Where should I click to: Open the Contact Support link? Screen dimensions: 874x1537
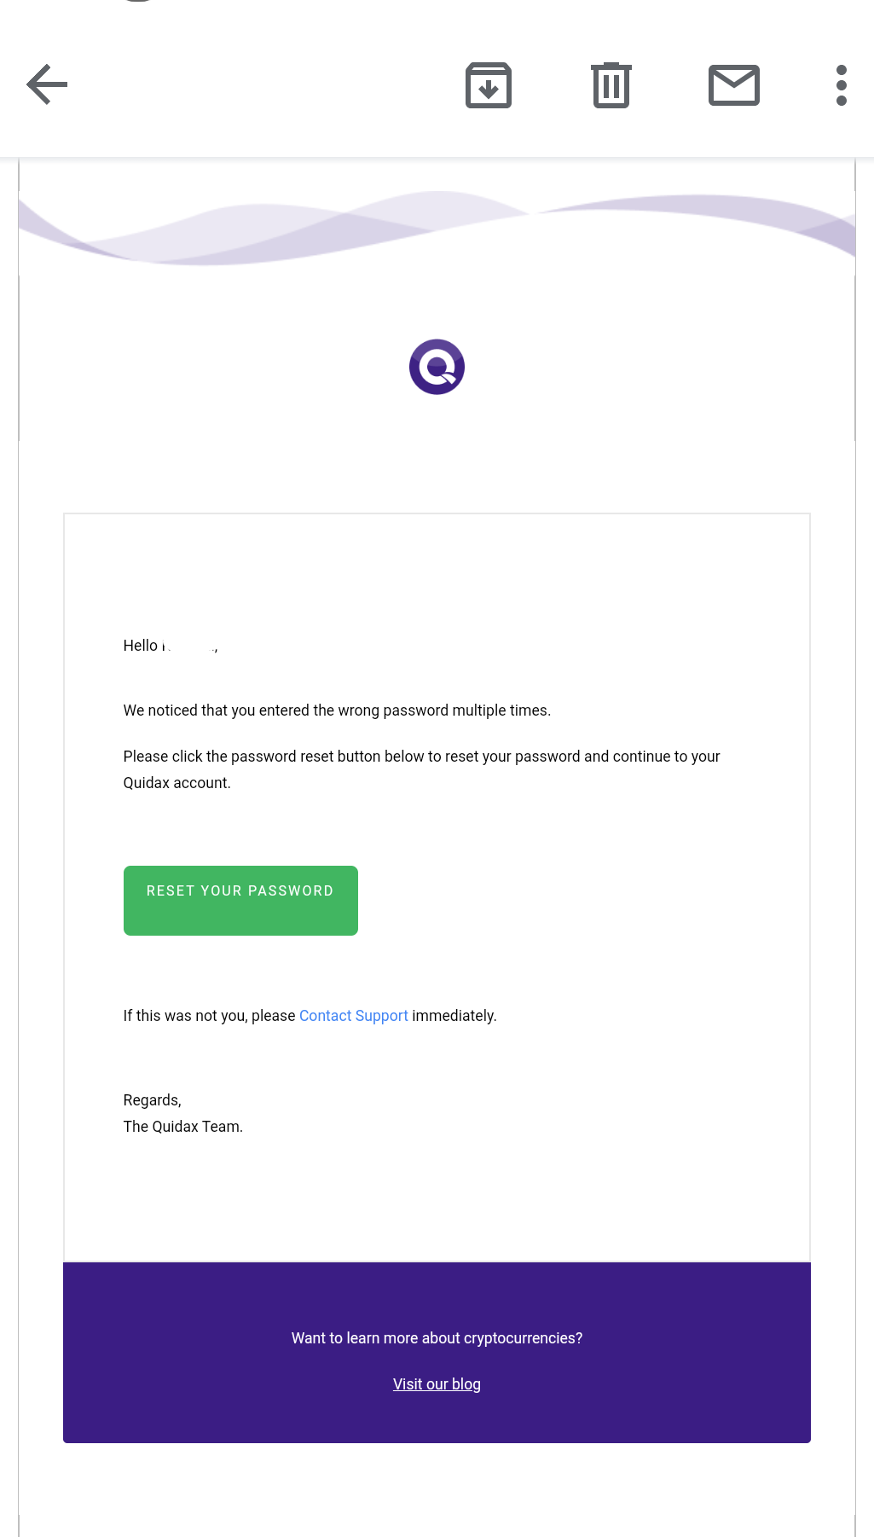pos(354,1016)
